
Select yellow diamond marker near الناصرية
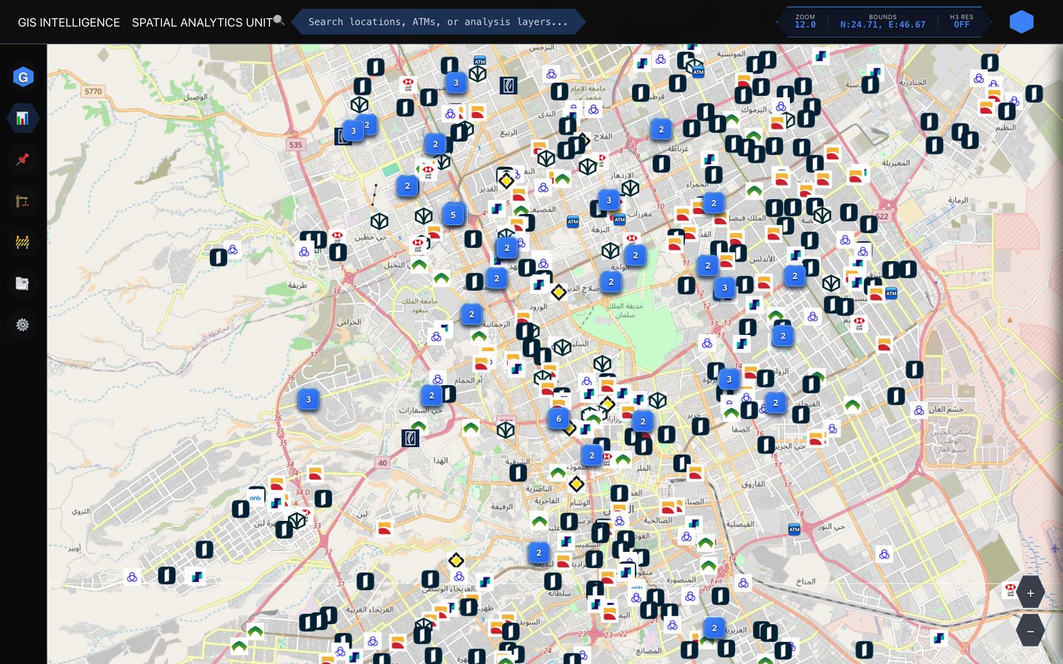577,484
